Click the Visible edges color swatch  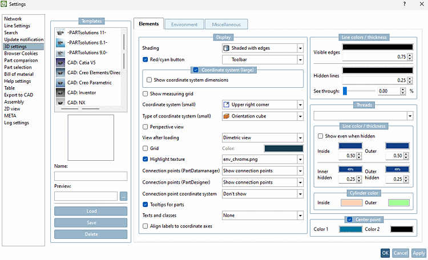378,47
